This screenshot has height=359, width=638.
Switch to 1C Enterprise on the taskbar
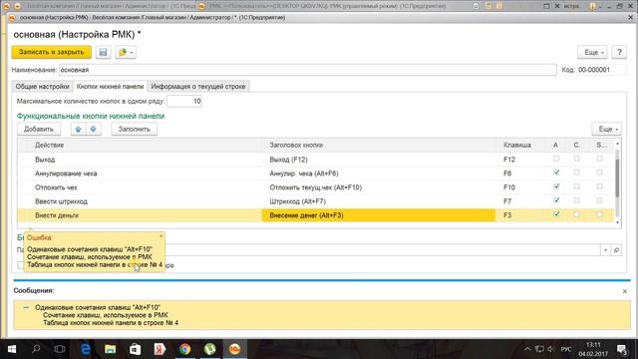(235, 349)
